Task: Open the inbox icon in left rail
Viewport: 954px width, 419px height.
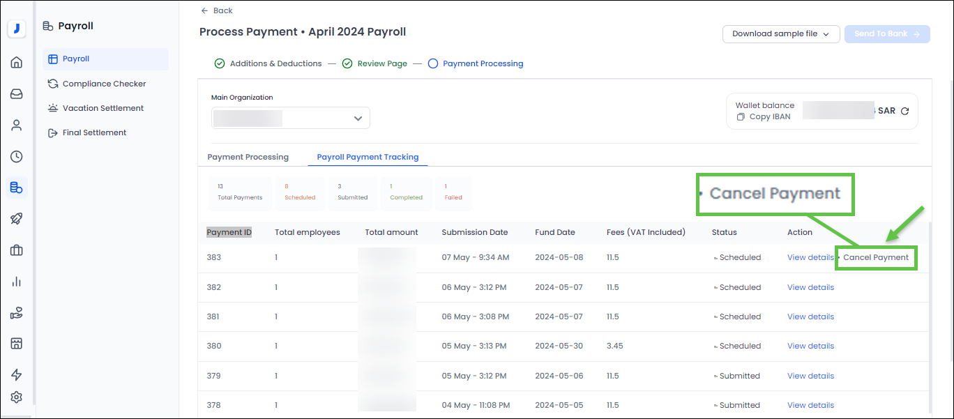Action: point(17,94)
